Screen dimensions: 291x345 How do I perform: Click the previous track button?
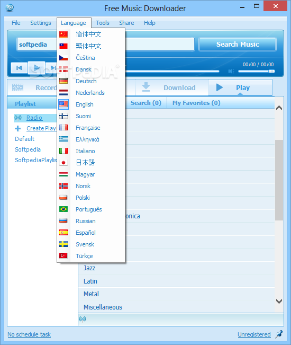[x=19, y=68]
